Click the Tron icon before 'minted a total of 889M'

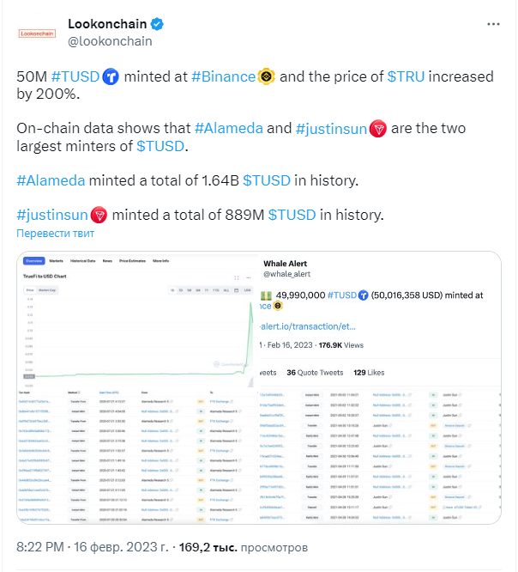point(99,215)
